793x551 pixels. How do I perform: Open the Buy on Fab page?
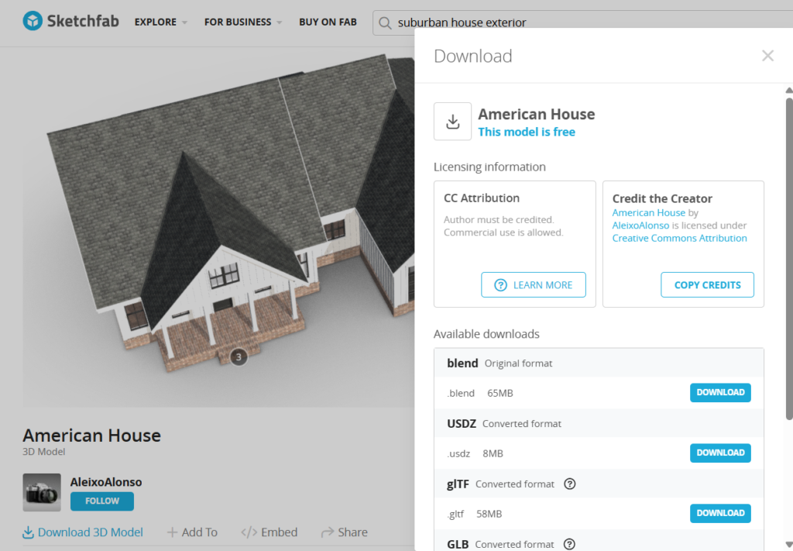328,22
